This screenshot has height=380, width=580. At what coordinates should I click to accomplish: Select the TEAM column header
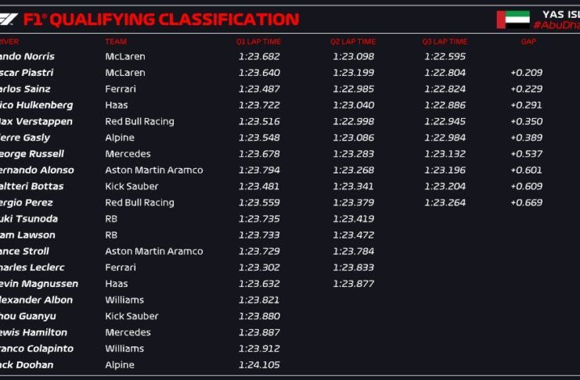115,41
